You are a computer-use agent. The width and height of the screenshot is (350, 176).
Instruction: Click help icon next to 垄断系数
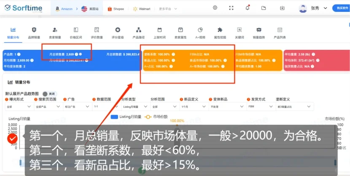coord(173,54)
